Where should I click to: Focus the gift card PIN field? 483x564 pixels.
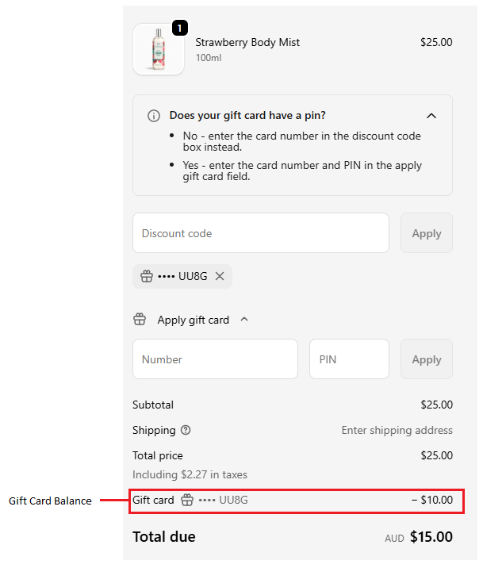point(349,359)
